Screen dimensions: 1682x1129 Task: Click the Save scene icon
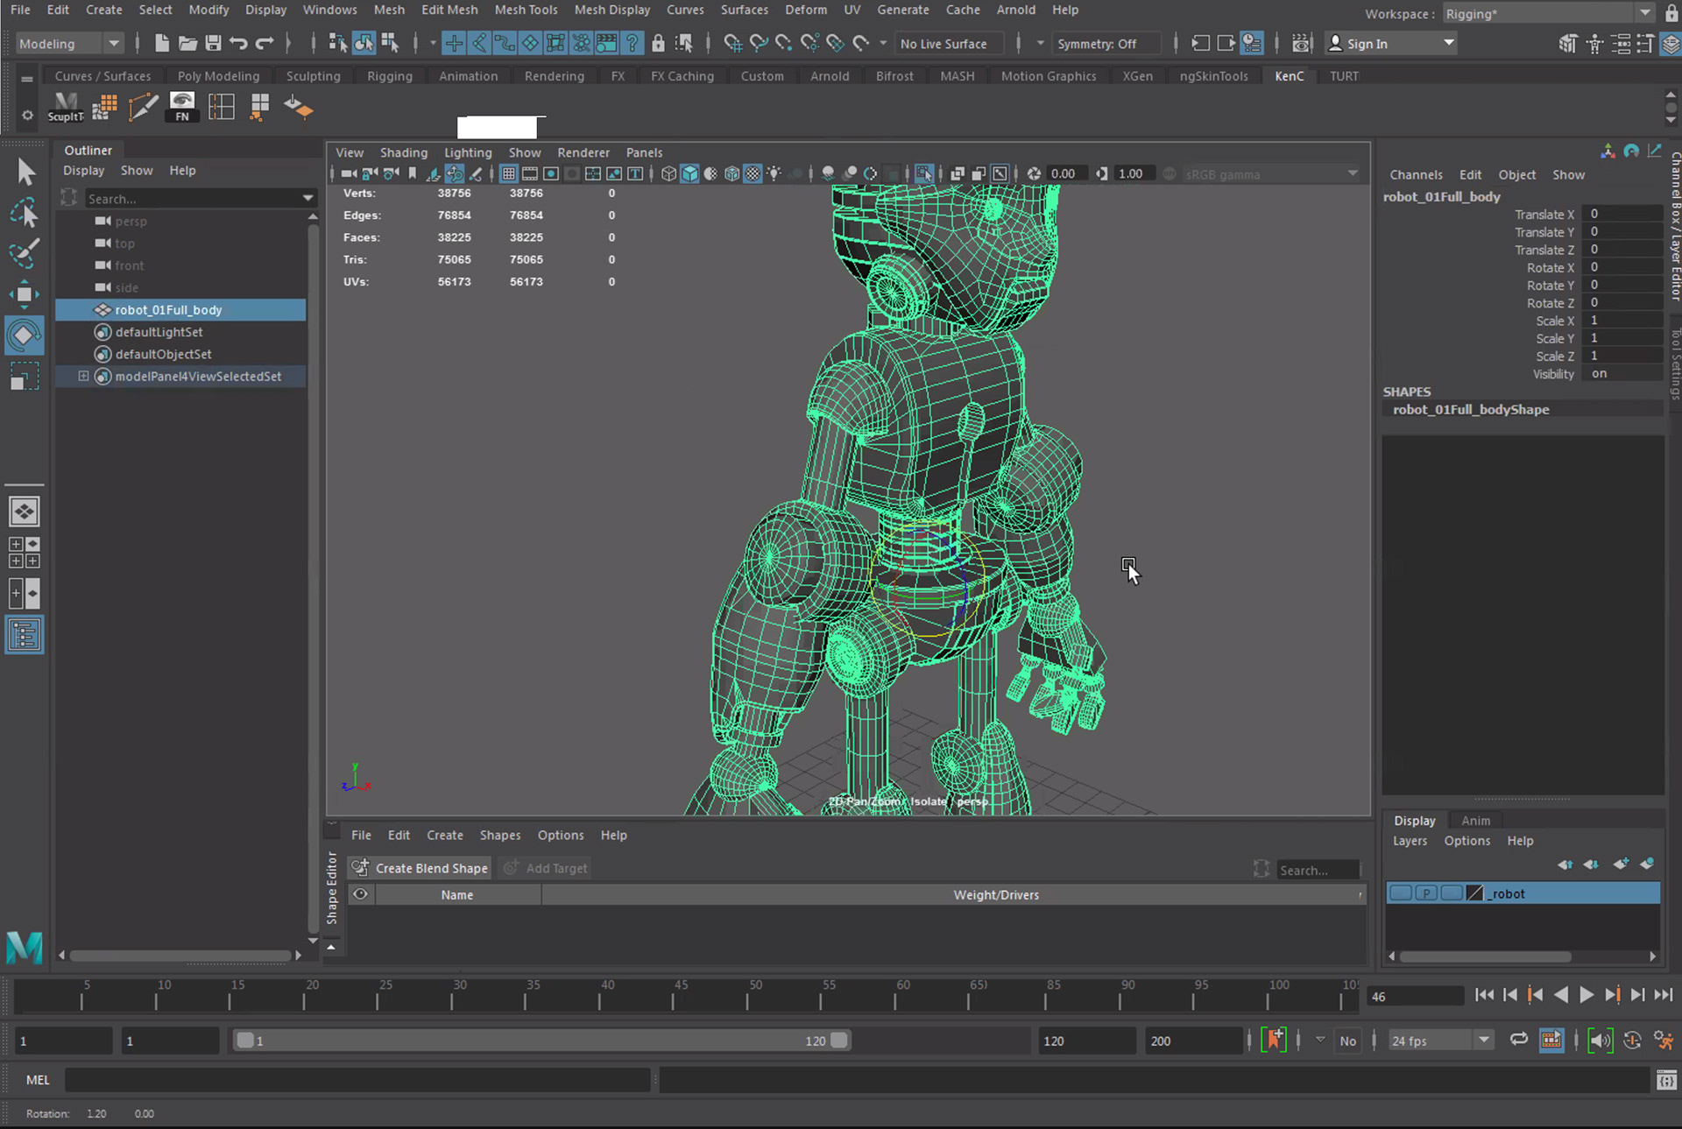click(213, 43)
